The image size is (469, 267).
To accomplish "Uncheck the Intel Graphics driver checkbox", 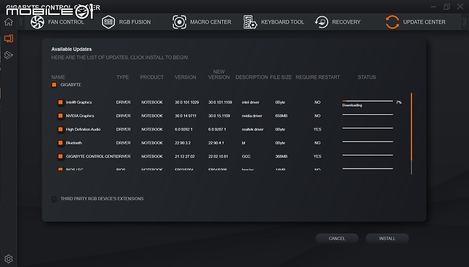I will click(x=61, y=103).
